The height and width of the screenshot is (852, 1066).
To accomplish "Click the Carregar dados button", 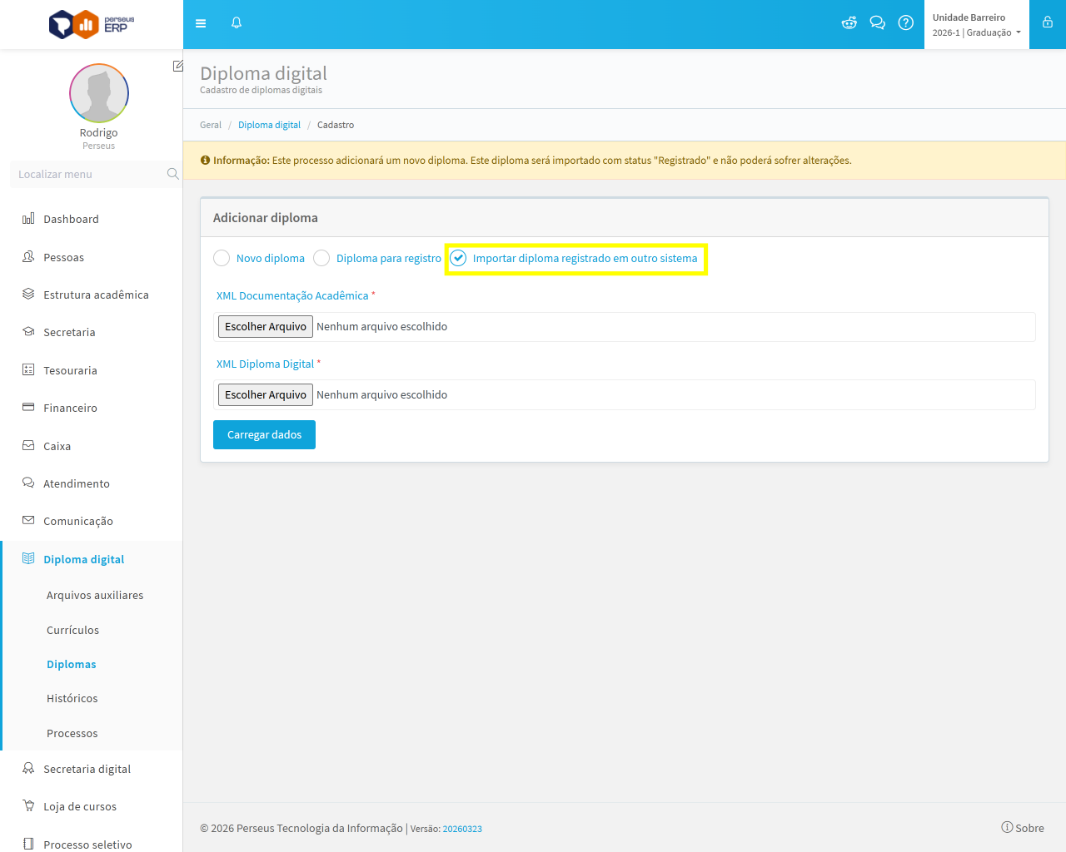I will pos(264,434).
